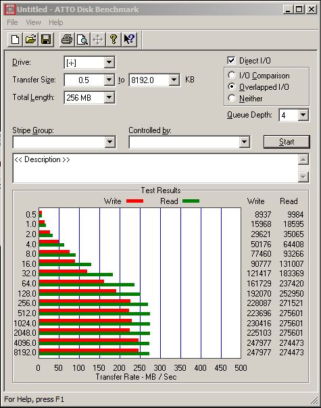Choose the Neither radio option
This screenshot has width=321, height=408.
(x=231, y=98)
